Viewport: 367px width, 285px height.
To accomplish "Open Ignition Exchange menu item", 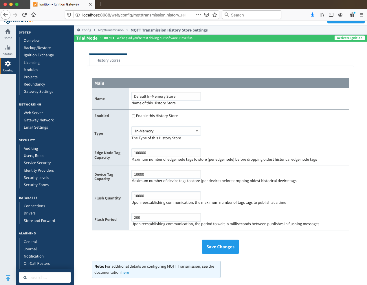I will click(x=39, y=55).
